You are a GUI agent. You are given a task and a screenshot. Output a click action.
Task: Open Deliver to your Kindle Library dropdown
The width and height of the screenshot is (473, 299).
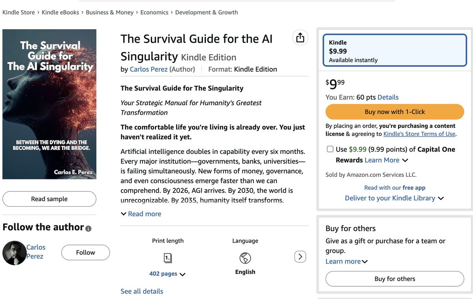pyautogui.click(x=394, y=198)
